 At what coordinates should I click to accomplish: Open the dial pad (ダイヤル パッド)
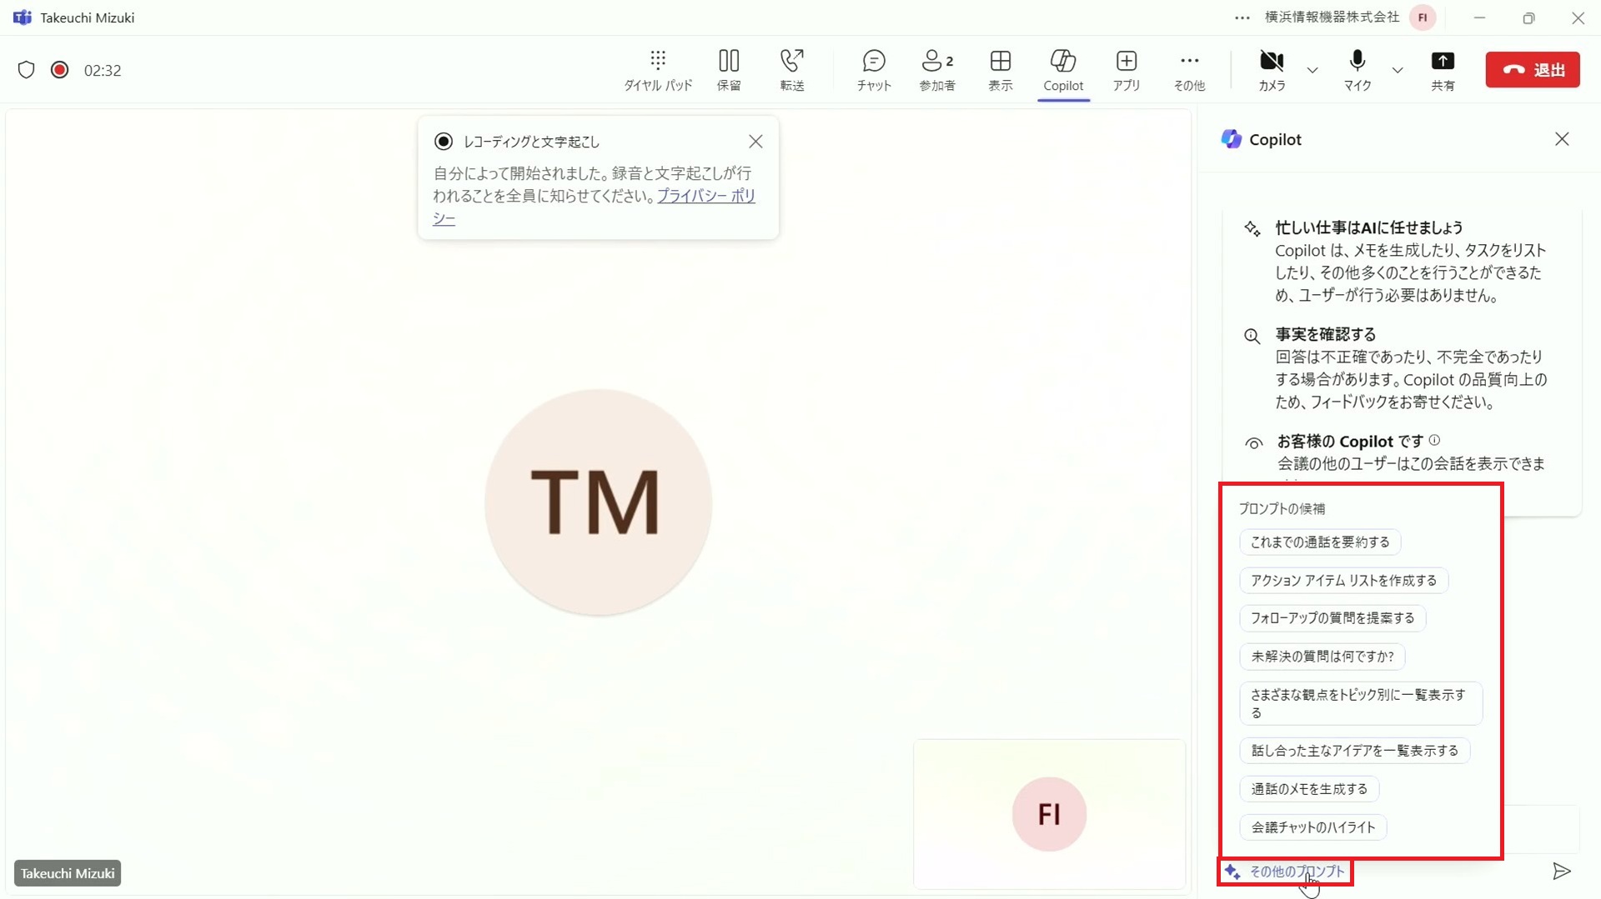point(658,70)
